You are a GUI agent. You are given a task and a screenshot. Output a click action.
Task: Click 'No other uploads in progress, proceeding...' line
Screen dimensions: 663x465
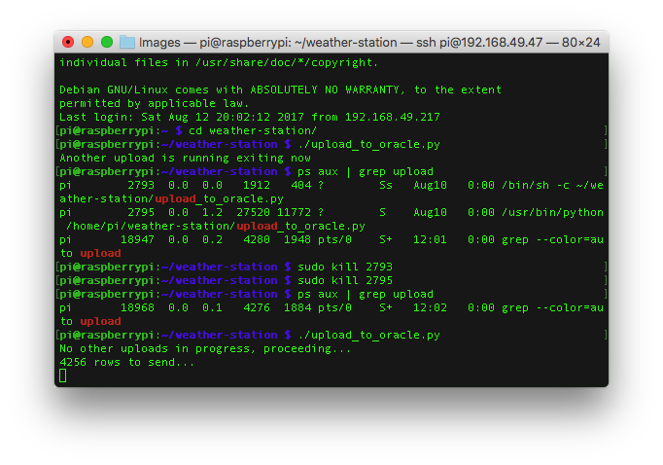pos(205,348)
